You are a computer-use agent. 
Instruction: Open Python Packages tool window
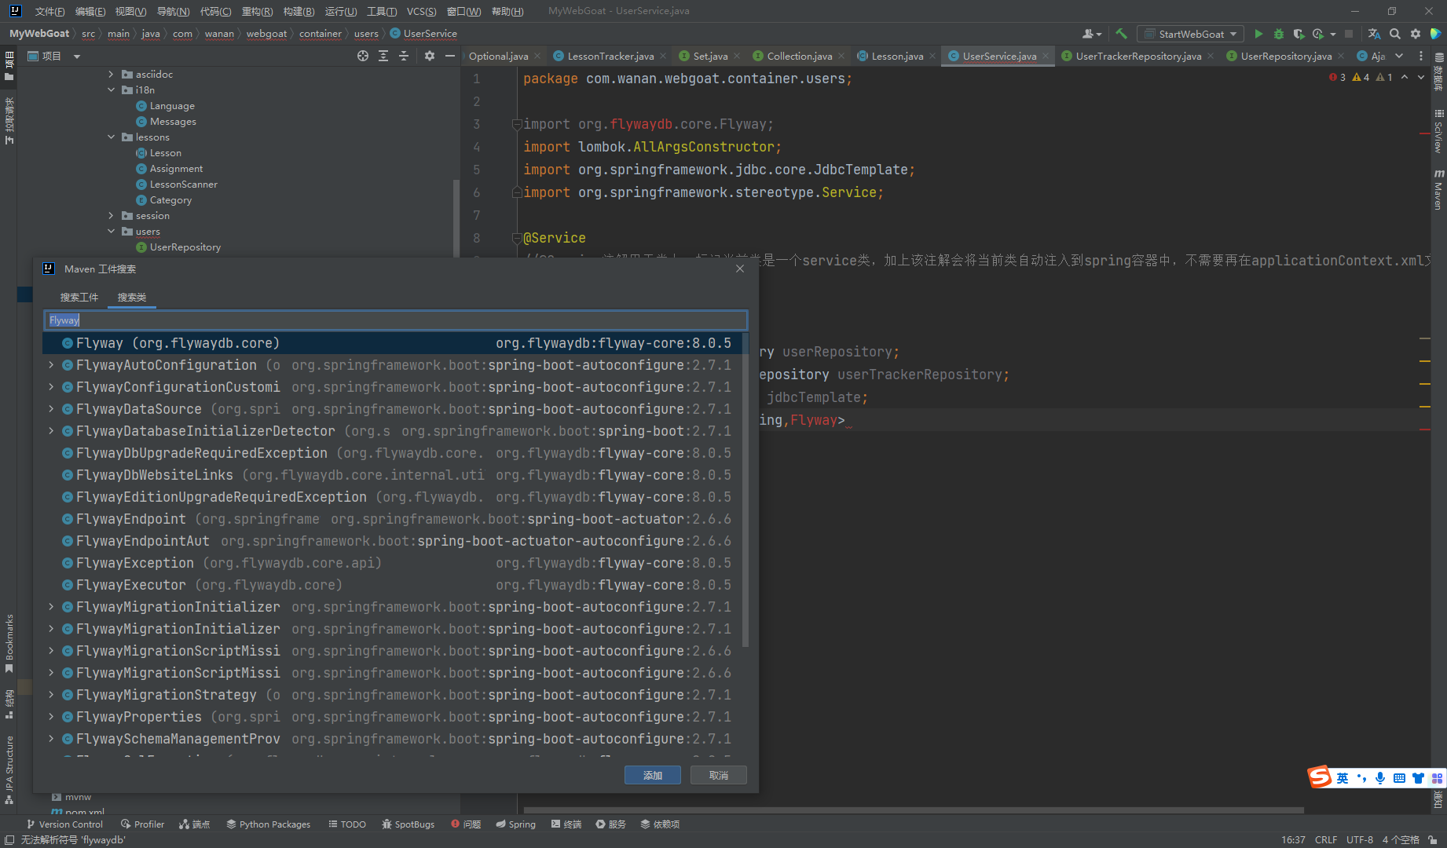pos(268,824)
